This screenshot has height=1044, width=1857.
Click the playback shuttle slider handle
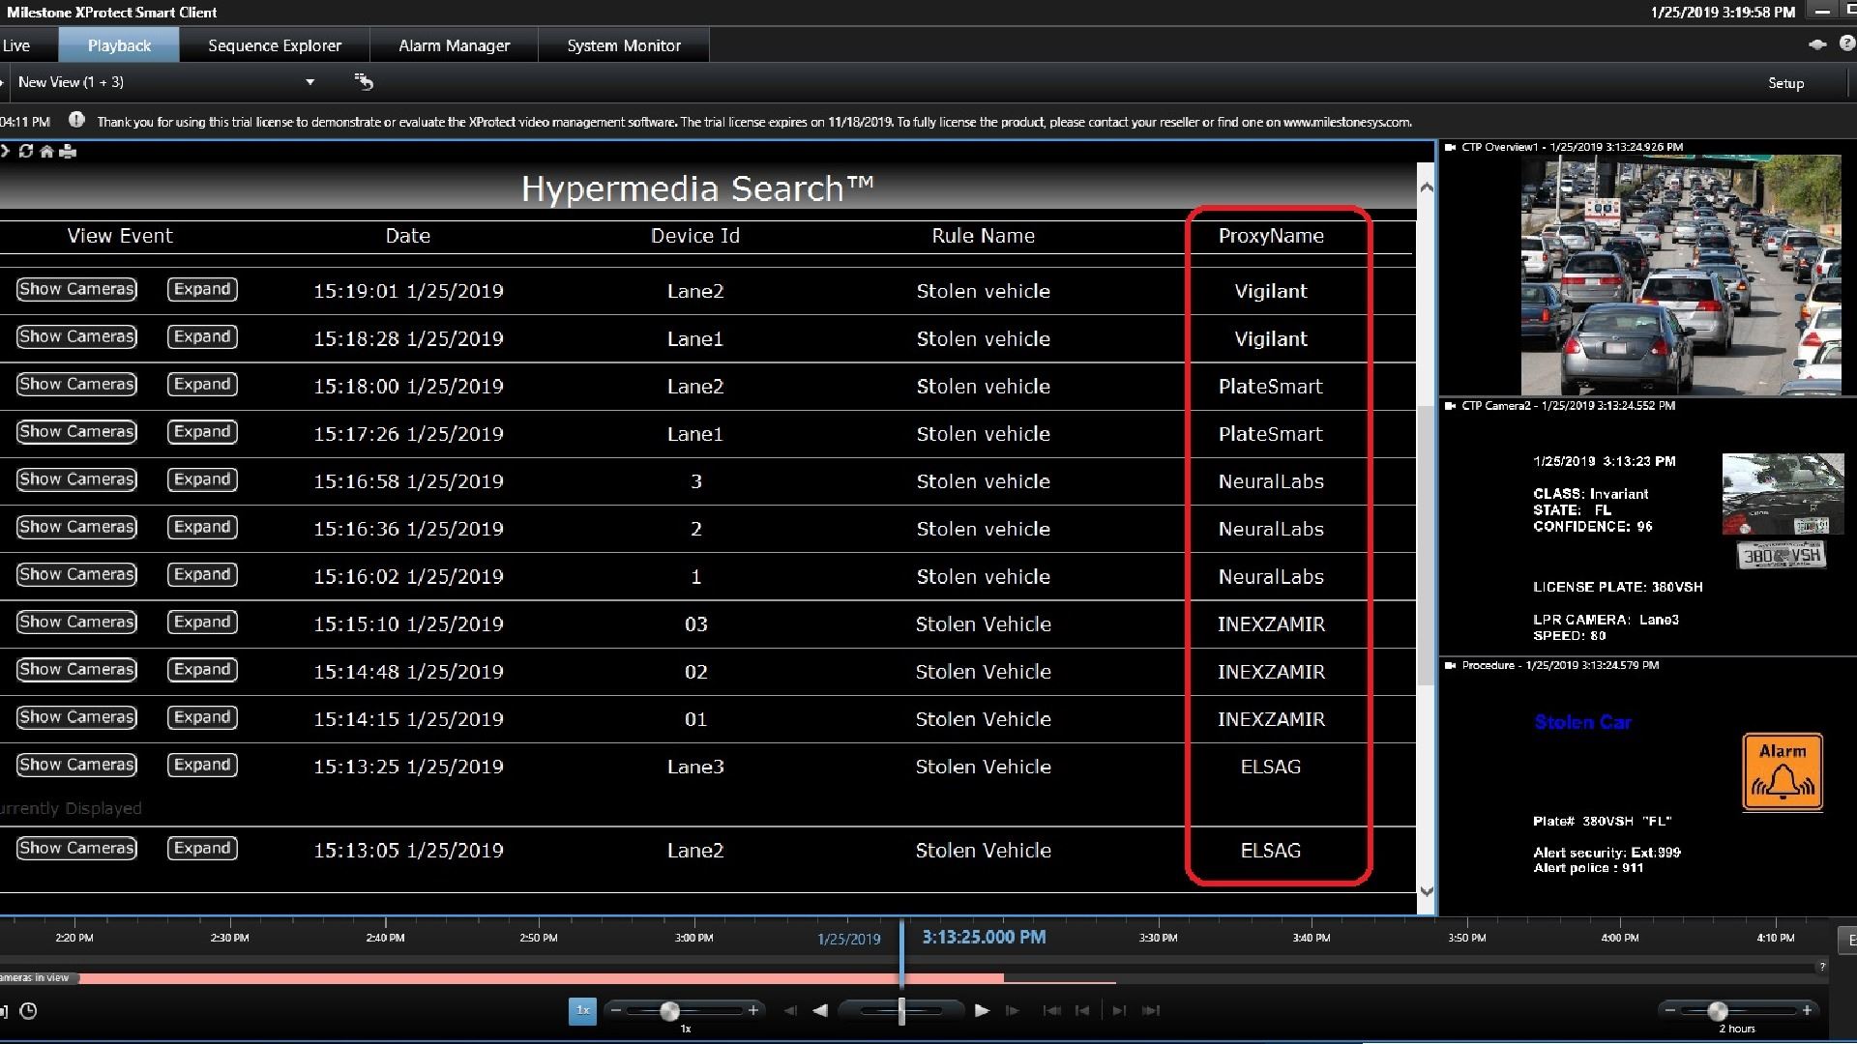pyautogui.click(x=901, y=1011)
